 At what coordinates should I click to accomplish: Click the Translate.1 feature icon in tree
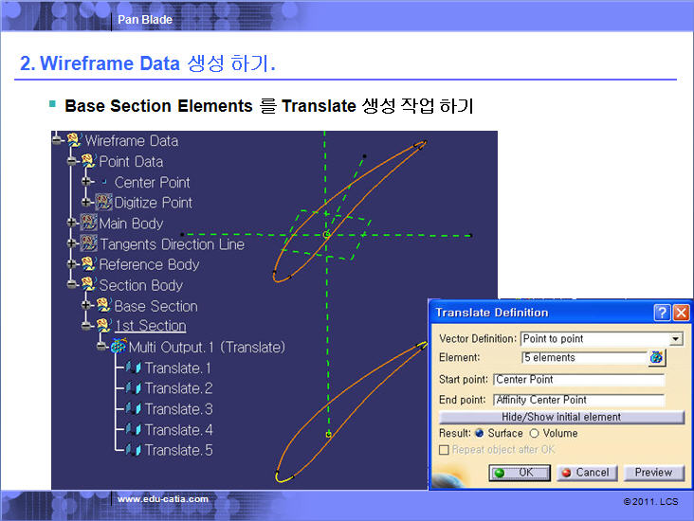click(x=134, y=368)
